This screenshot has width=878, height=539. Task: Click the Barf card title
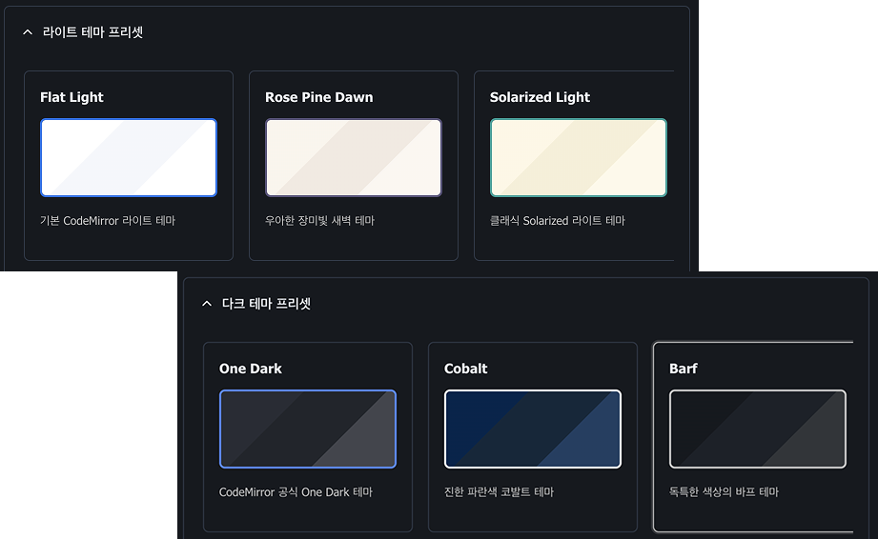point(684,369)
